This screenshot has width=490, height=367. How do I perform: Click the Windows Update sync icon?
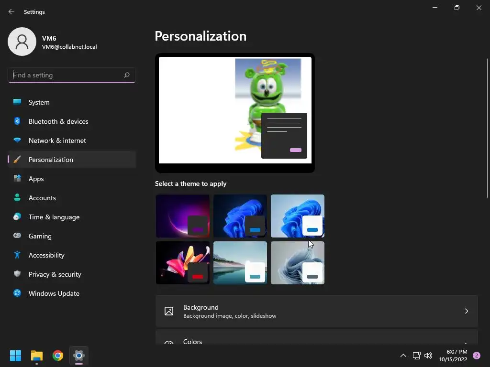17,293
